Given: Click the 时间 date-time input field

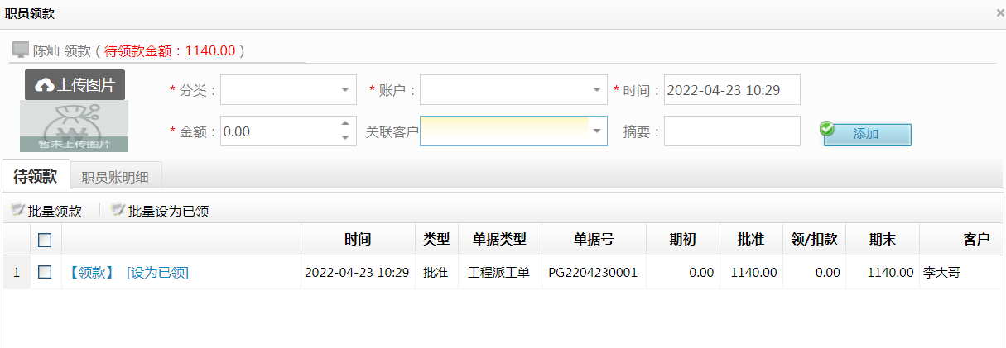Looking at the screenshot, I should [x=732, y=90].
